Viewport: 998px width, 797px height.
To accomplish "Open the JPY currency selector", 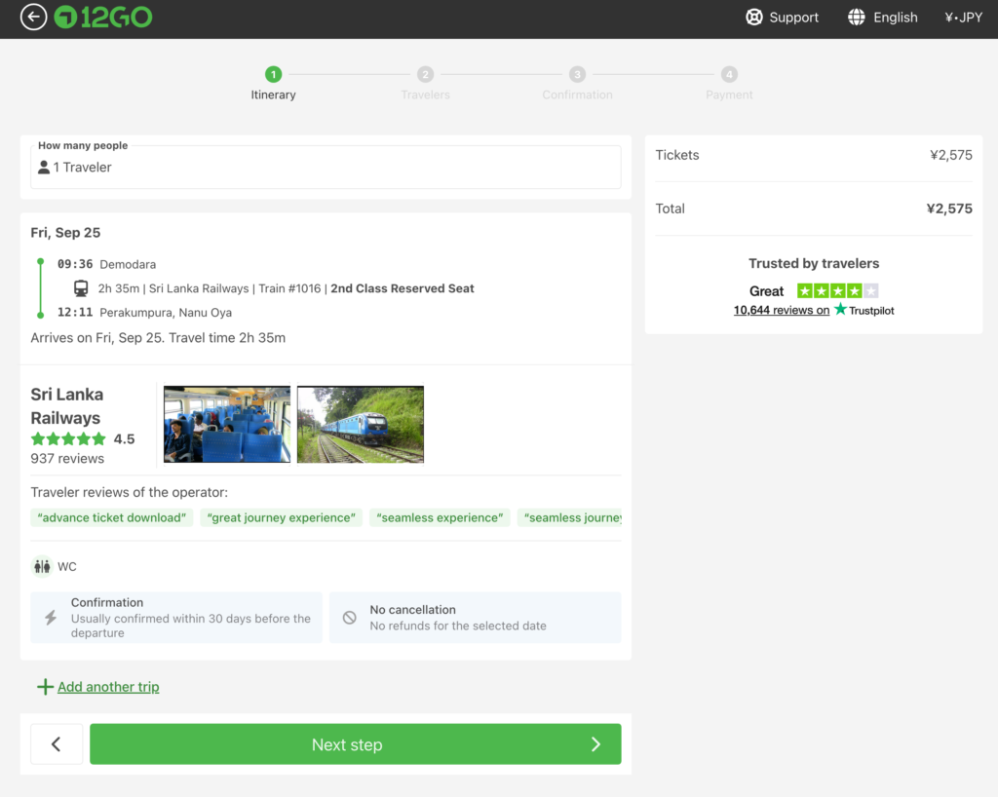I will pos(963,18).
